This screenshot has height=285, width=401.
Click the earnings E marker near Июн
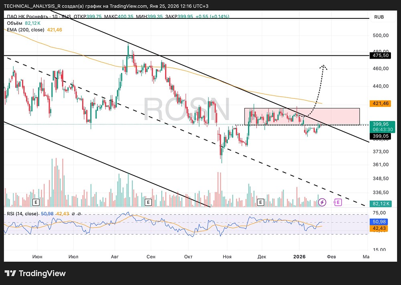[x=36, y=202]
